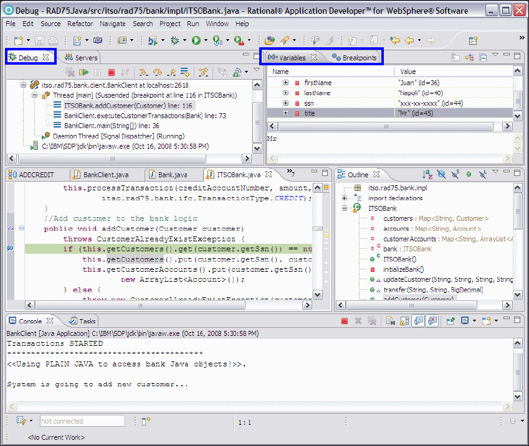Expand import declarations in the Outline

click(x=345, y=198)
